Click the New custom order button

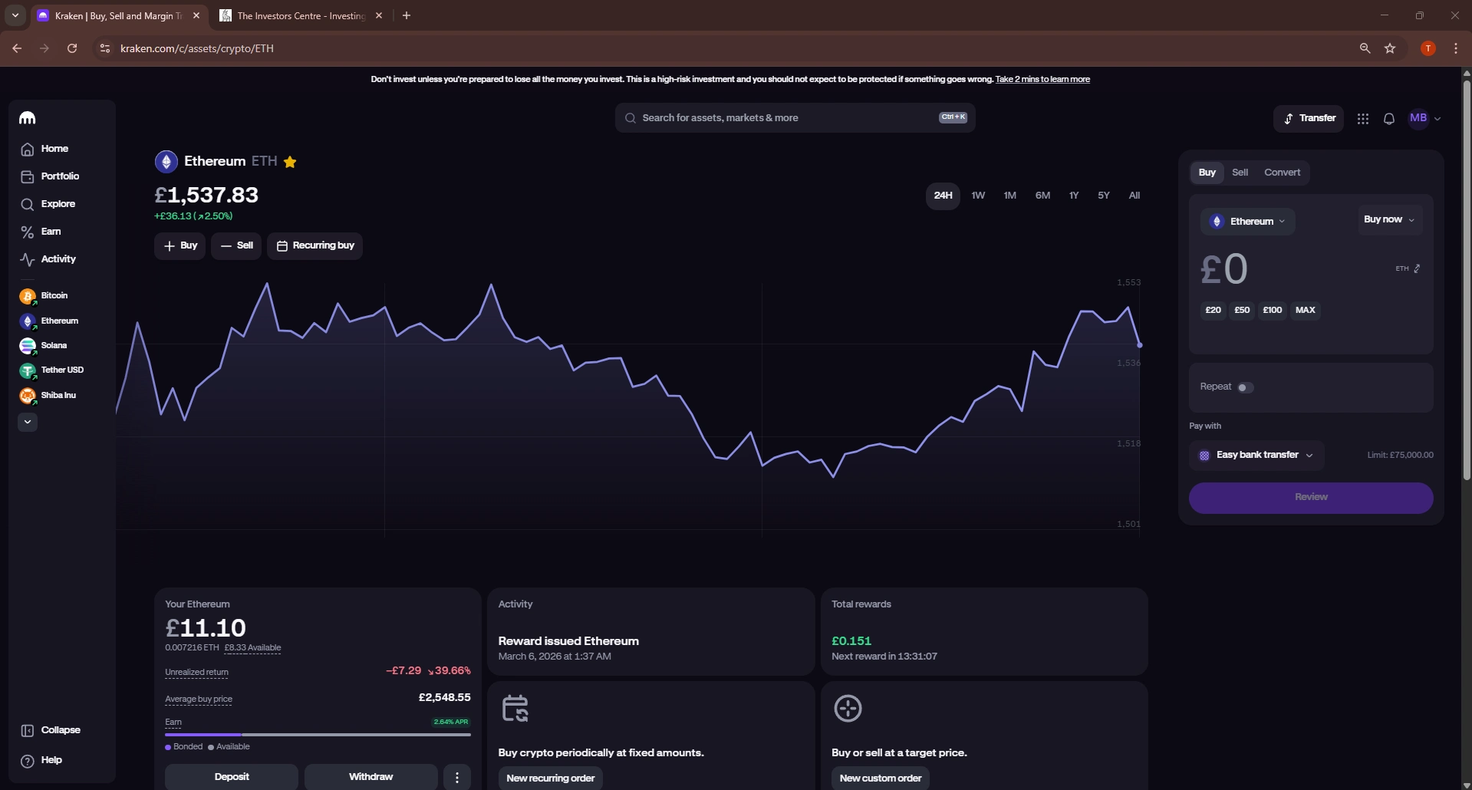pos(881,778)
